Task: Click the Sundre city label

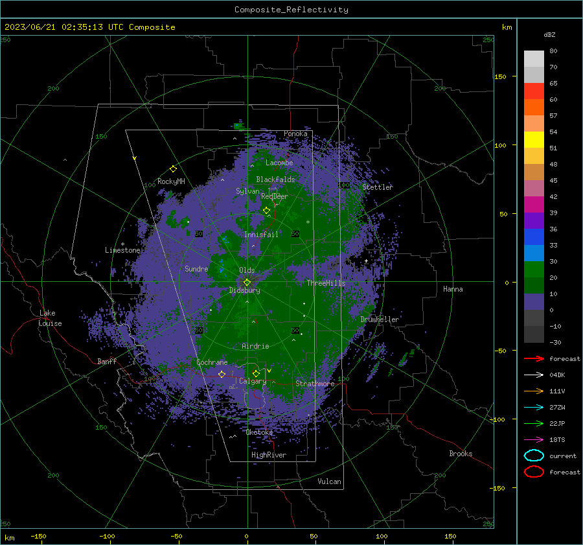Action: pyautogui.click(x=196, y=268)
